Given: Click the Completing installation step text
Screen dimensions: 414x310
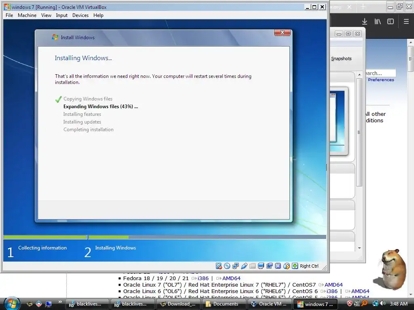Looking at the screenshot, I should [x=89, y=130].
